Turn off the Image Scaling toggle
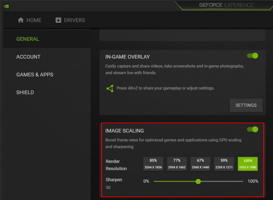 tap(253, 129)
